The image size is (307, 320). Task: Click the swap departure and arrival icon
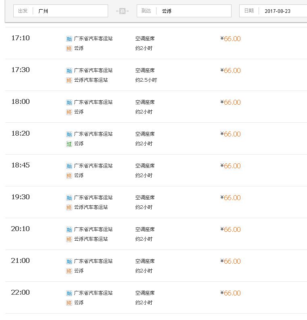click(x=123, y=11)
